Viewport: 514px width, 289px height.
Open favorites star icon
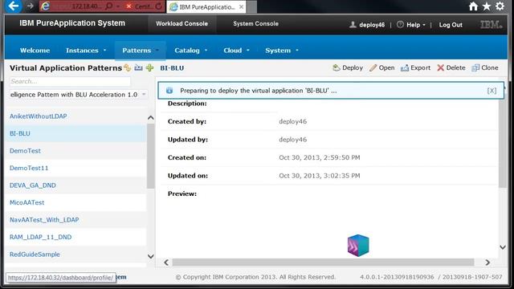487,6
